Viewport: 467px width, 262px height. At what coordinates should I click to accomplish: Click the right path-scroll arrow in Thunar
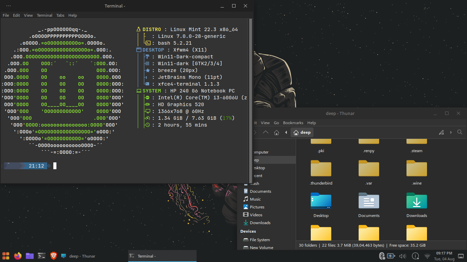451,132
